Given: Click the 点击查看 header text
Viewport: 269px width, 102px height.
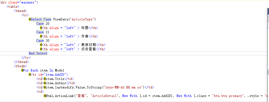Looking at the screenshot, I should tap(89, 49).
